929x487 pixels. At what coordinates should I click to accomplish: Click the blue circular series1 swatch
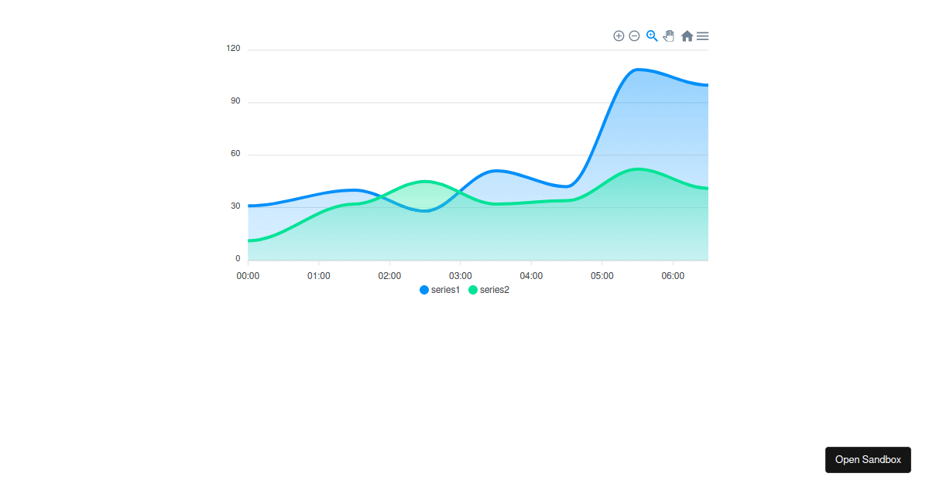[423, 290]
